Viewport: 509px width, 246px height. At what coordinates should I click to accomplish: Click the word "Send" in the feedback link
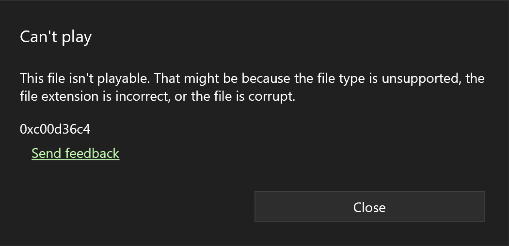pos(47,154)
